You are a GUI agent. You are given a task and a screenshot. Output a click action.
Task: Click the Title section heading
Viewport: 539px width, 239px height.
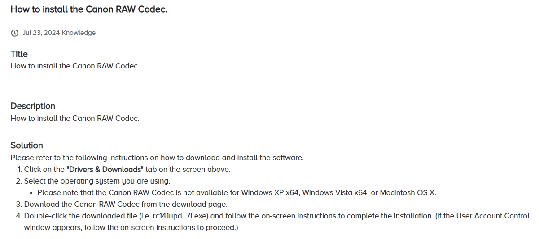(19, 54)
